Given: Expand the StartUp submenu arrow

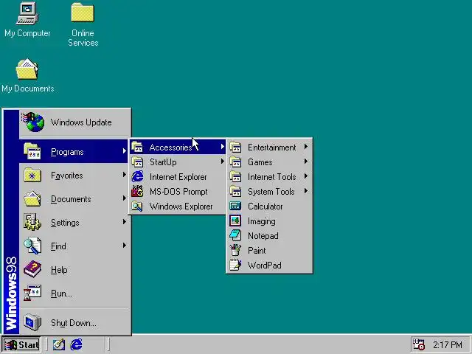Looking at the screenshot, I should point(223,162).
